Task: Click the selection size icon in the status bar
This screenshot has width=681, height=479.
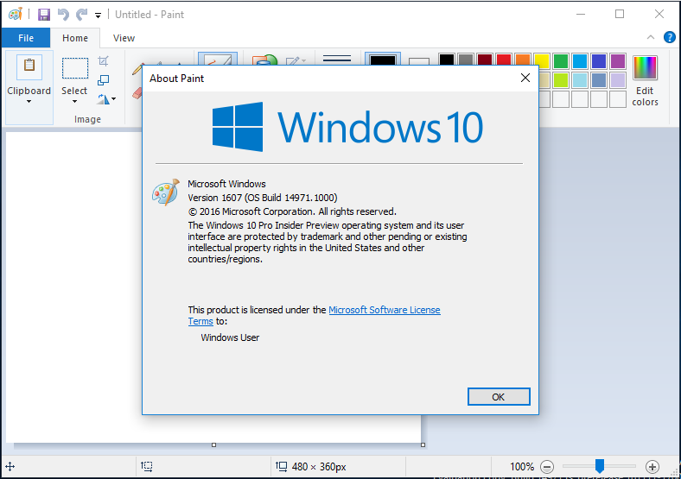Action: pos(147,466)
